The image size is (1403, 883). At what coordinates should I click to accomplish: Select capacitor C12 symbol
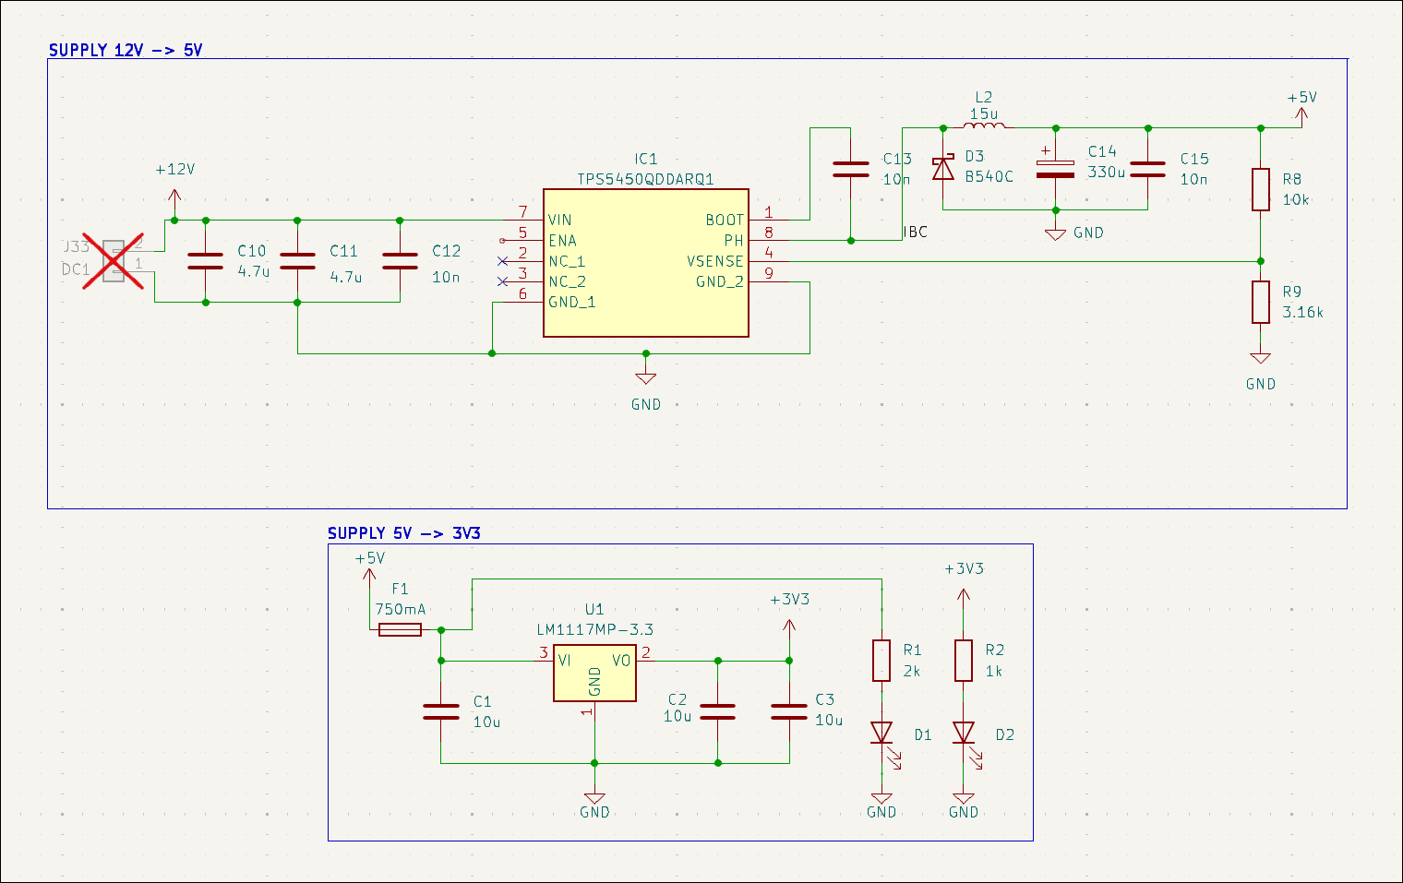pos(400,261)
